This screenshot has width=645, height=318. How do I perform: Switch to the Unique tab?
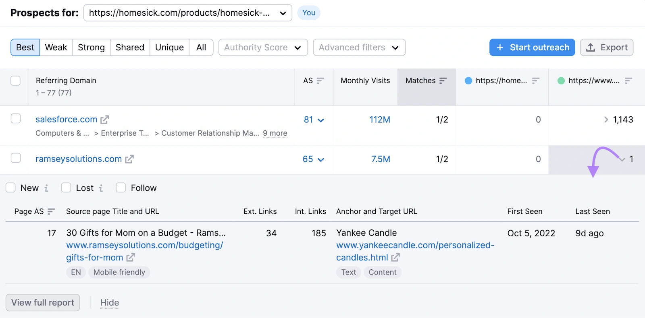coord(169,47)
